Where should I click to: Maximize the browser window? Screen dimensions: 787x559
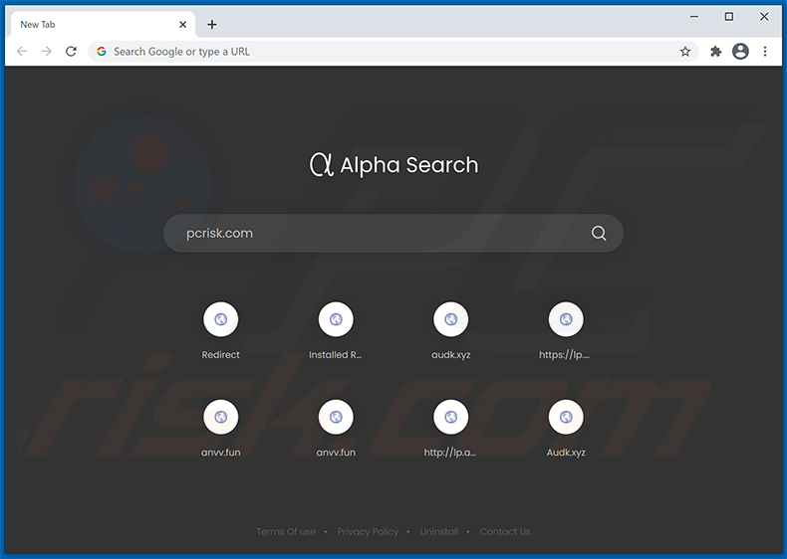(729, 17)
